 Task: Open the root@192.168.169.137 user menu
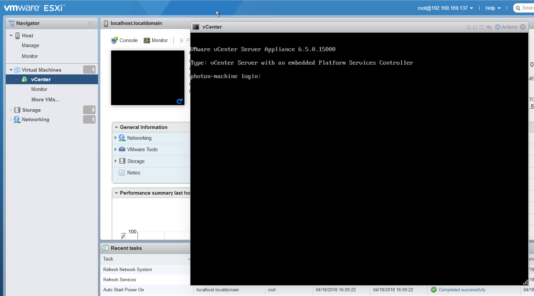pyautogui.click(x=445, y=8)
